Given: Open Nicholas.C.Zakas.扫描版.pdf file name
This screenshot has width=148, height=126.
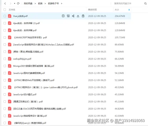Looking at the screenshot, I should pos(44,45).
